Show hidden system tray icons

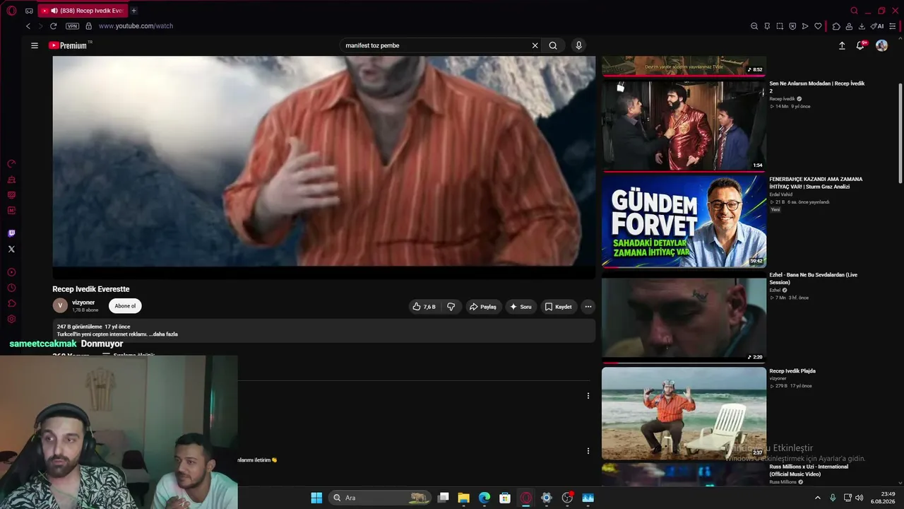coord(818,498)
